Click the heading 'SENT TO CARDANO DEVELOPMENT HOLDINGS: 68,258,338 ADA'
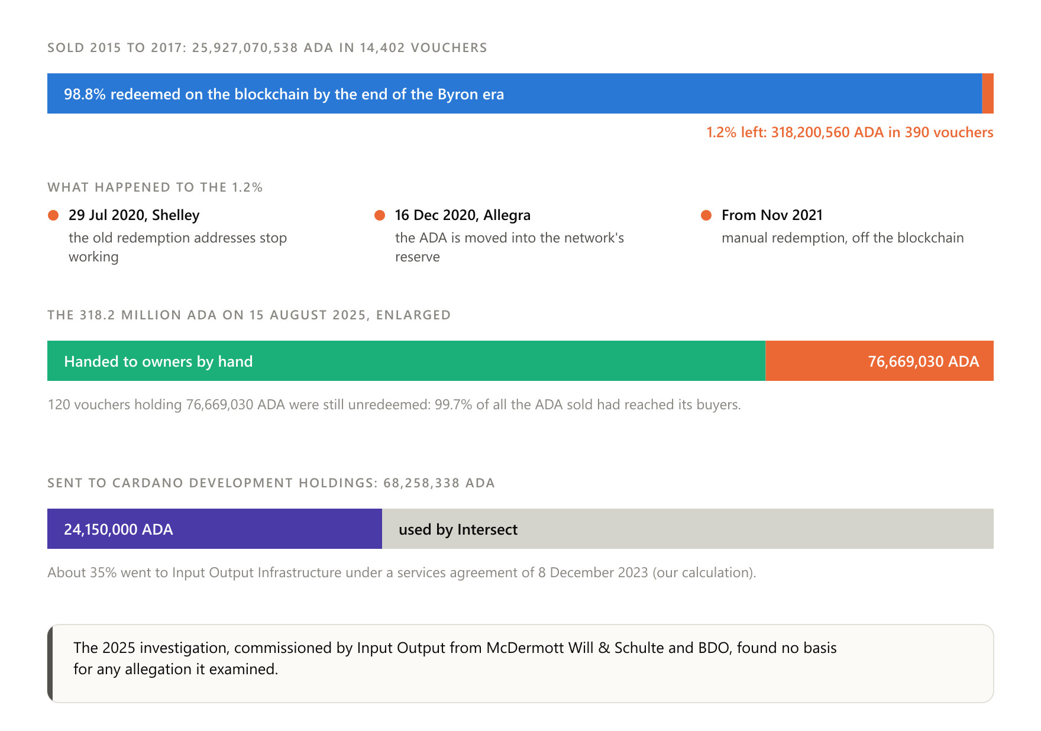The image size is (1041, 731). (x=271, y=483)
